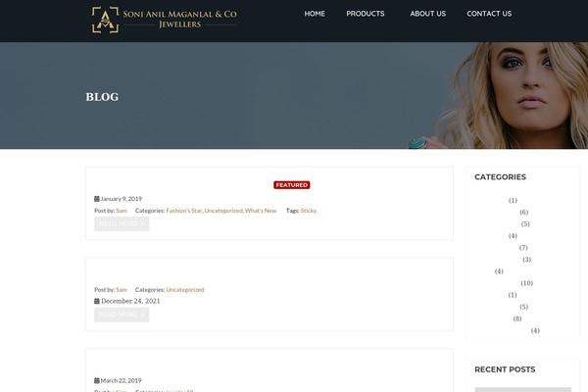The height and width of the screenshot is (392, 588).
Task: Click Read More under the December 24 post
Action: click(122, 315)
